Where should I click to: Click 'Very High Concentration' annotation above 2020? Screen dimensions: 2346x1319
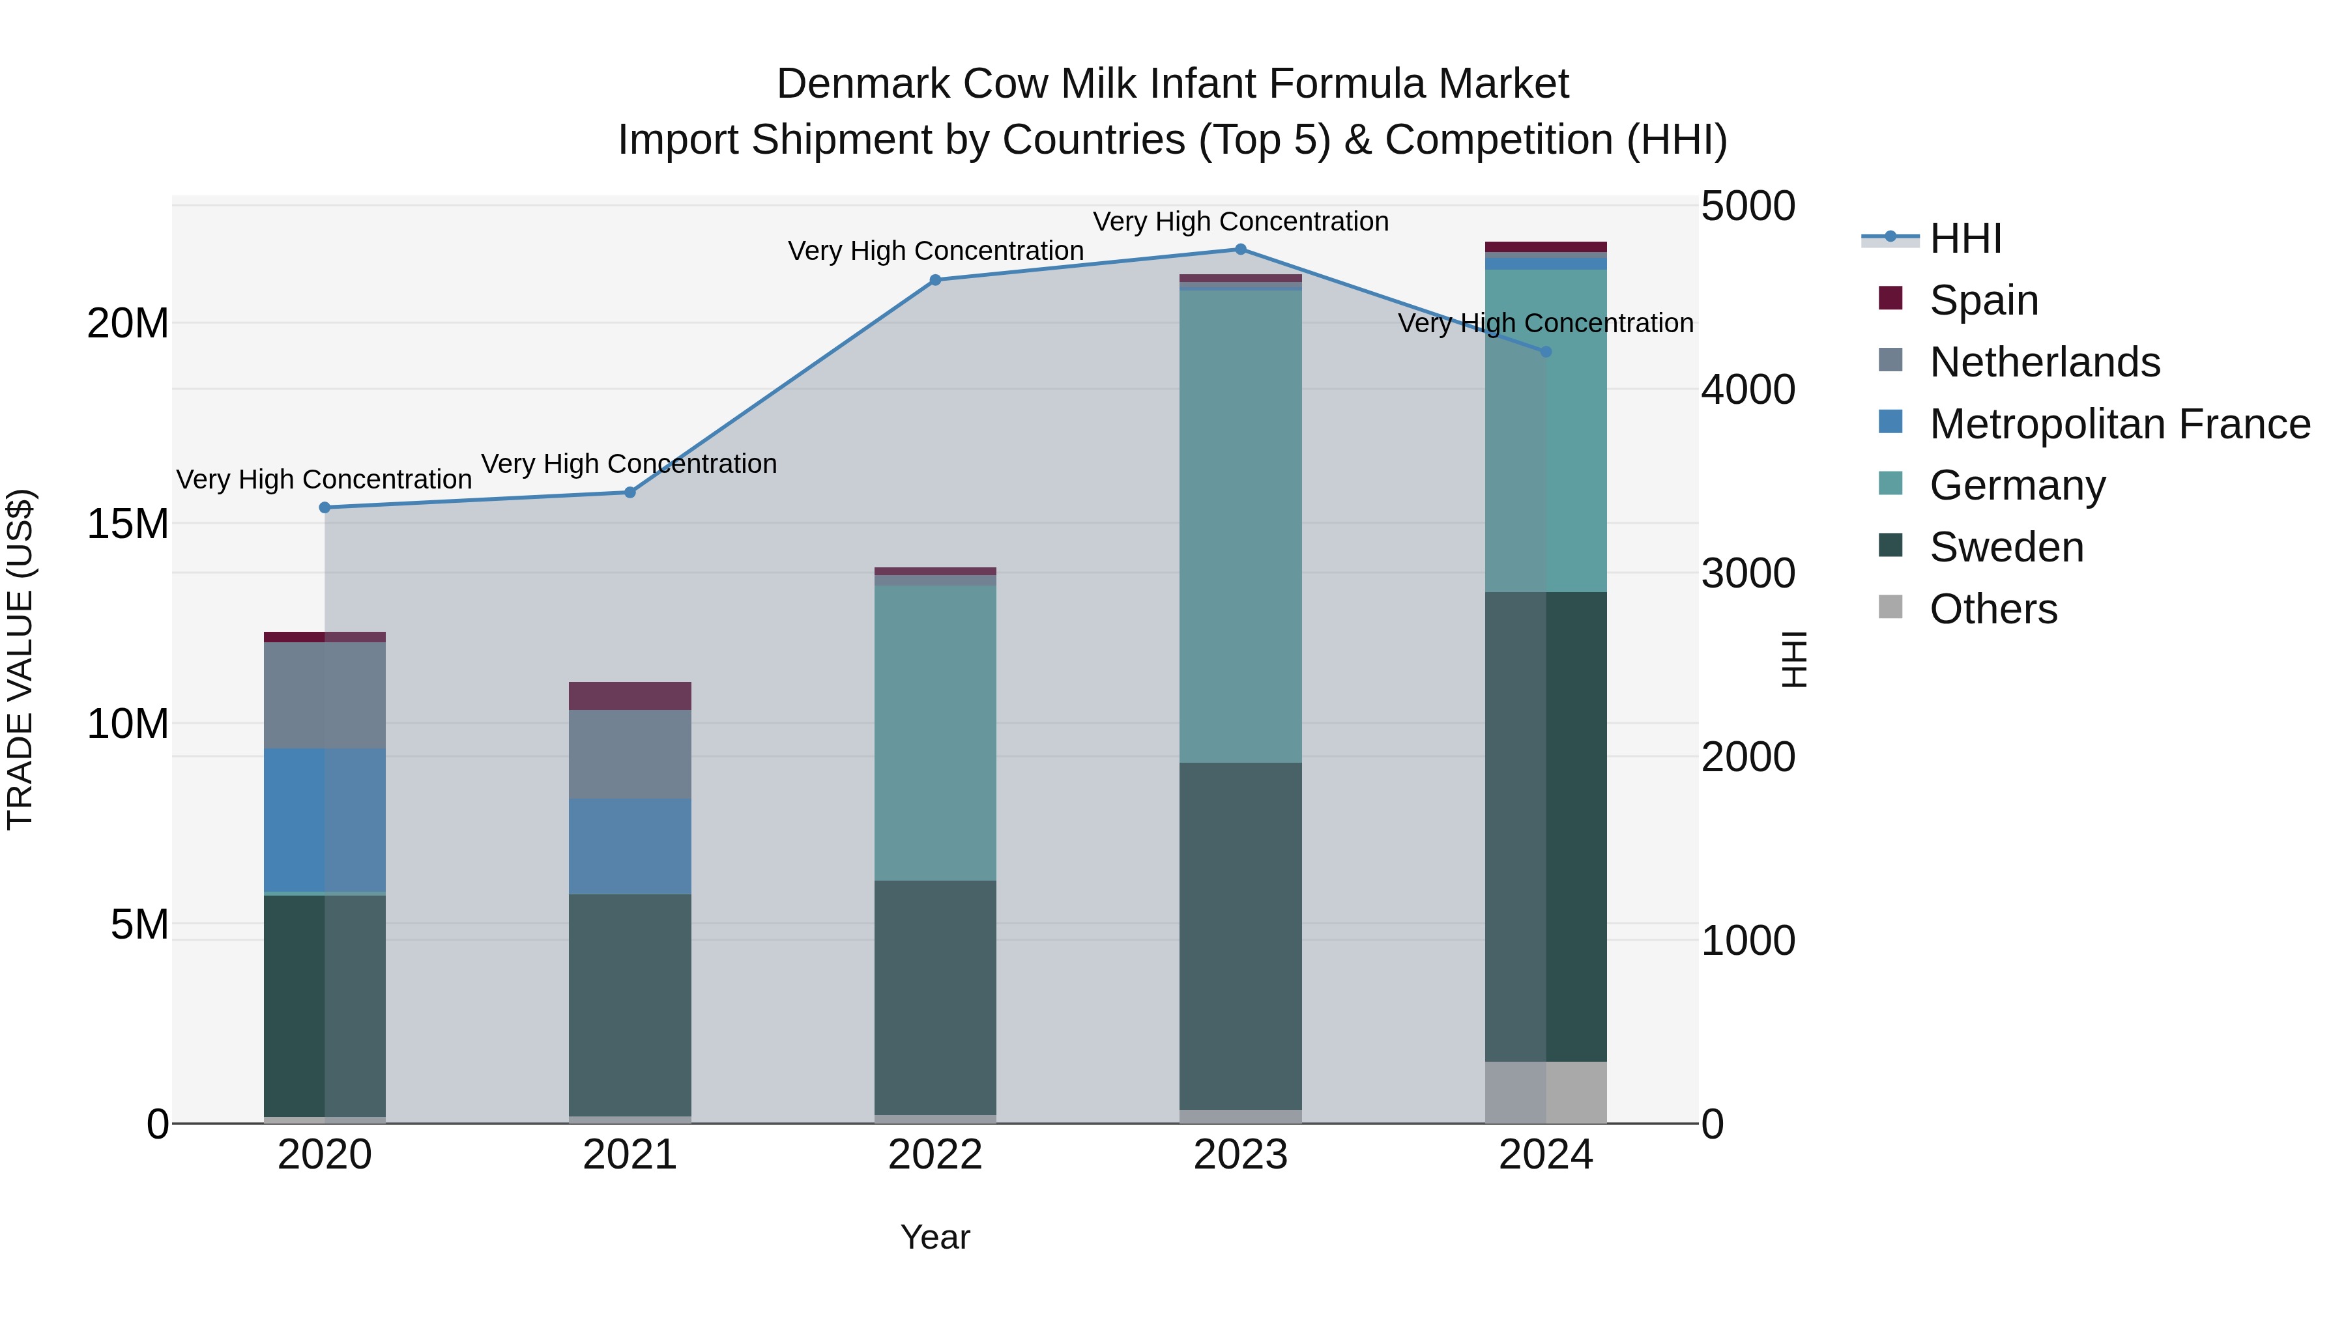pos(325,479)
